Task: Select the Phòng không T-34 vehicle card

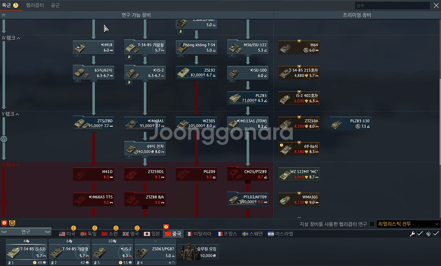Action: coord(196,47)
